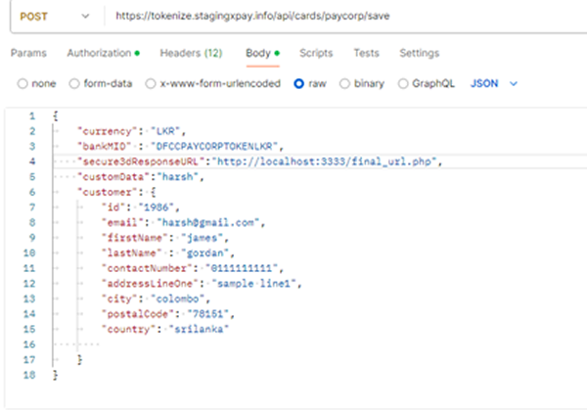Open the Authorization tab
Screen dimensions: 587x411
click(x=103, y=53)
